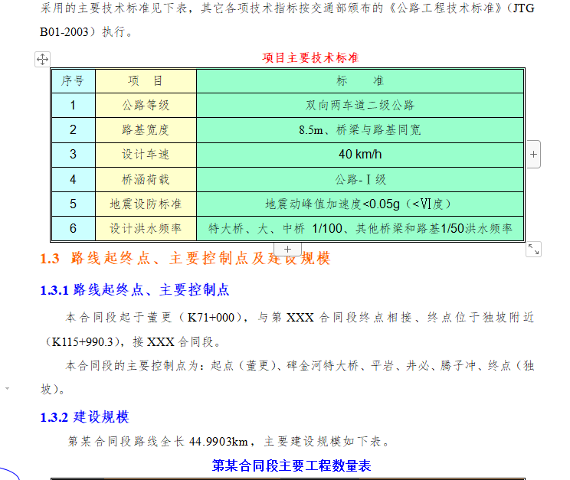Click the text K115+990.3 in paragraph
The height and width of the screenshot is (480, 570).
point(83,342)
